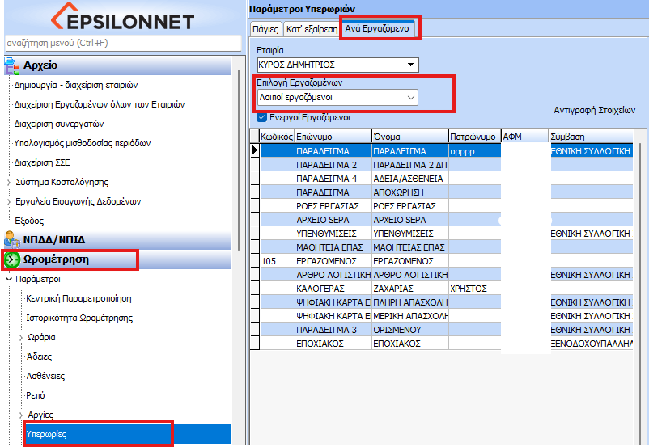Sort by the Κωδικός column header
Screen dimensions: 649x447
[277, 137]
